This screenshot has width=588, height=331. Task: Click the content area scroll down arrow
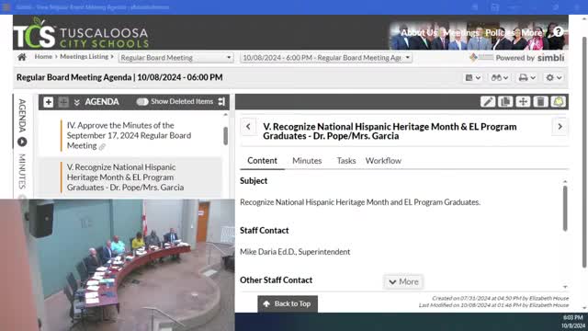(565, 287)
